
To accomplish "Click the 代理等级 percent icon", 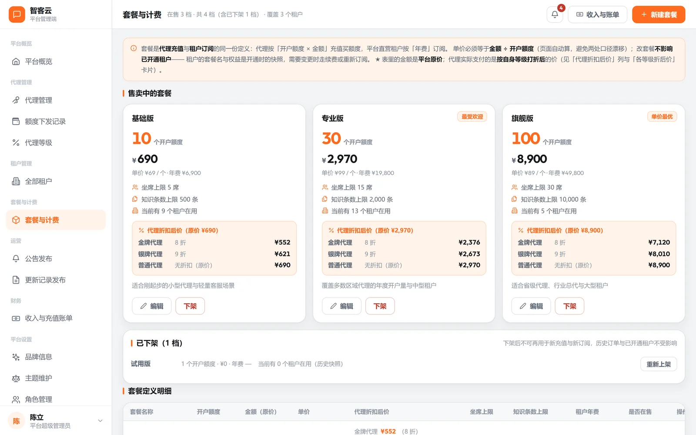I will click(16, 143).
